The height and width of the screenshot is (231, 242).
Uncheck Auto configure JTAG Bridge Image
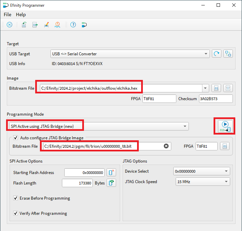coord(16,138)
